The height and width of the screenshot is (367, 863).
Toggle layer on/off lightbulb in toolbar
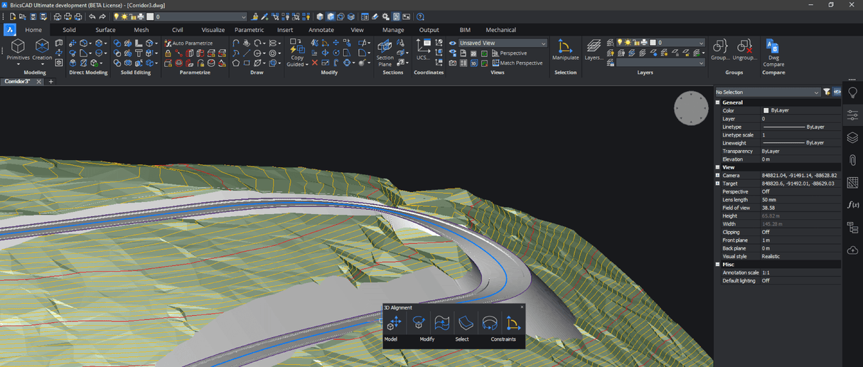(116, 16)
